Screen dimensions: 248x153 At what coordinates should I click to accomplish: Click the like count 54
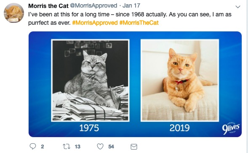click(111, 147)
